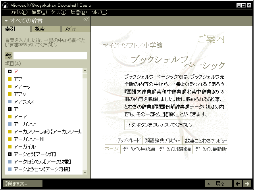
Task: Go back with the left arrow button
Action: (x=238, y=184)
